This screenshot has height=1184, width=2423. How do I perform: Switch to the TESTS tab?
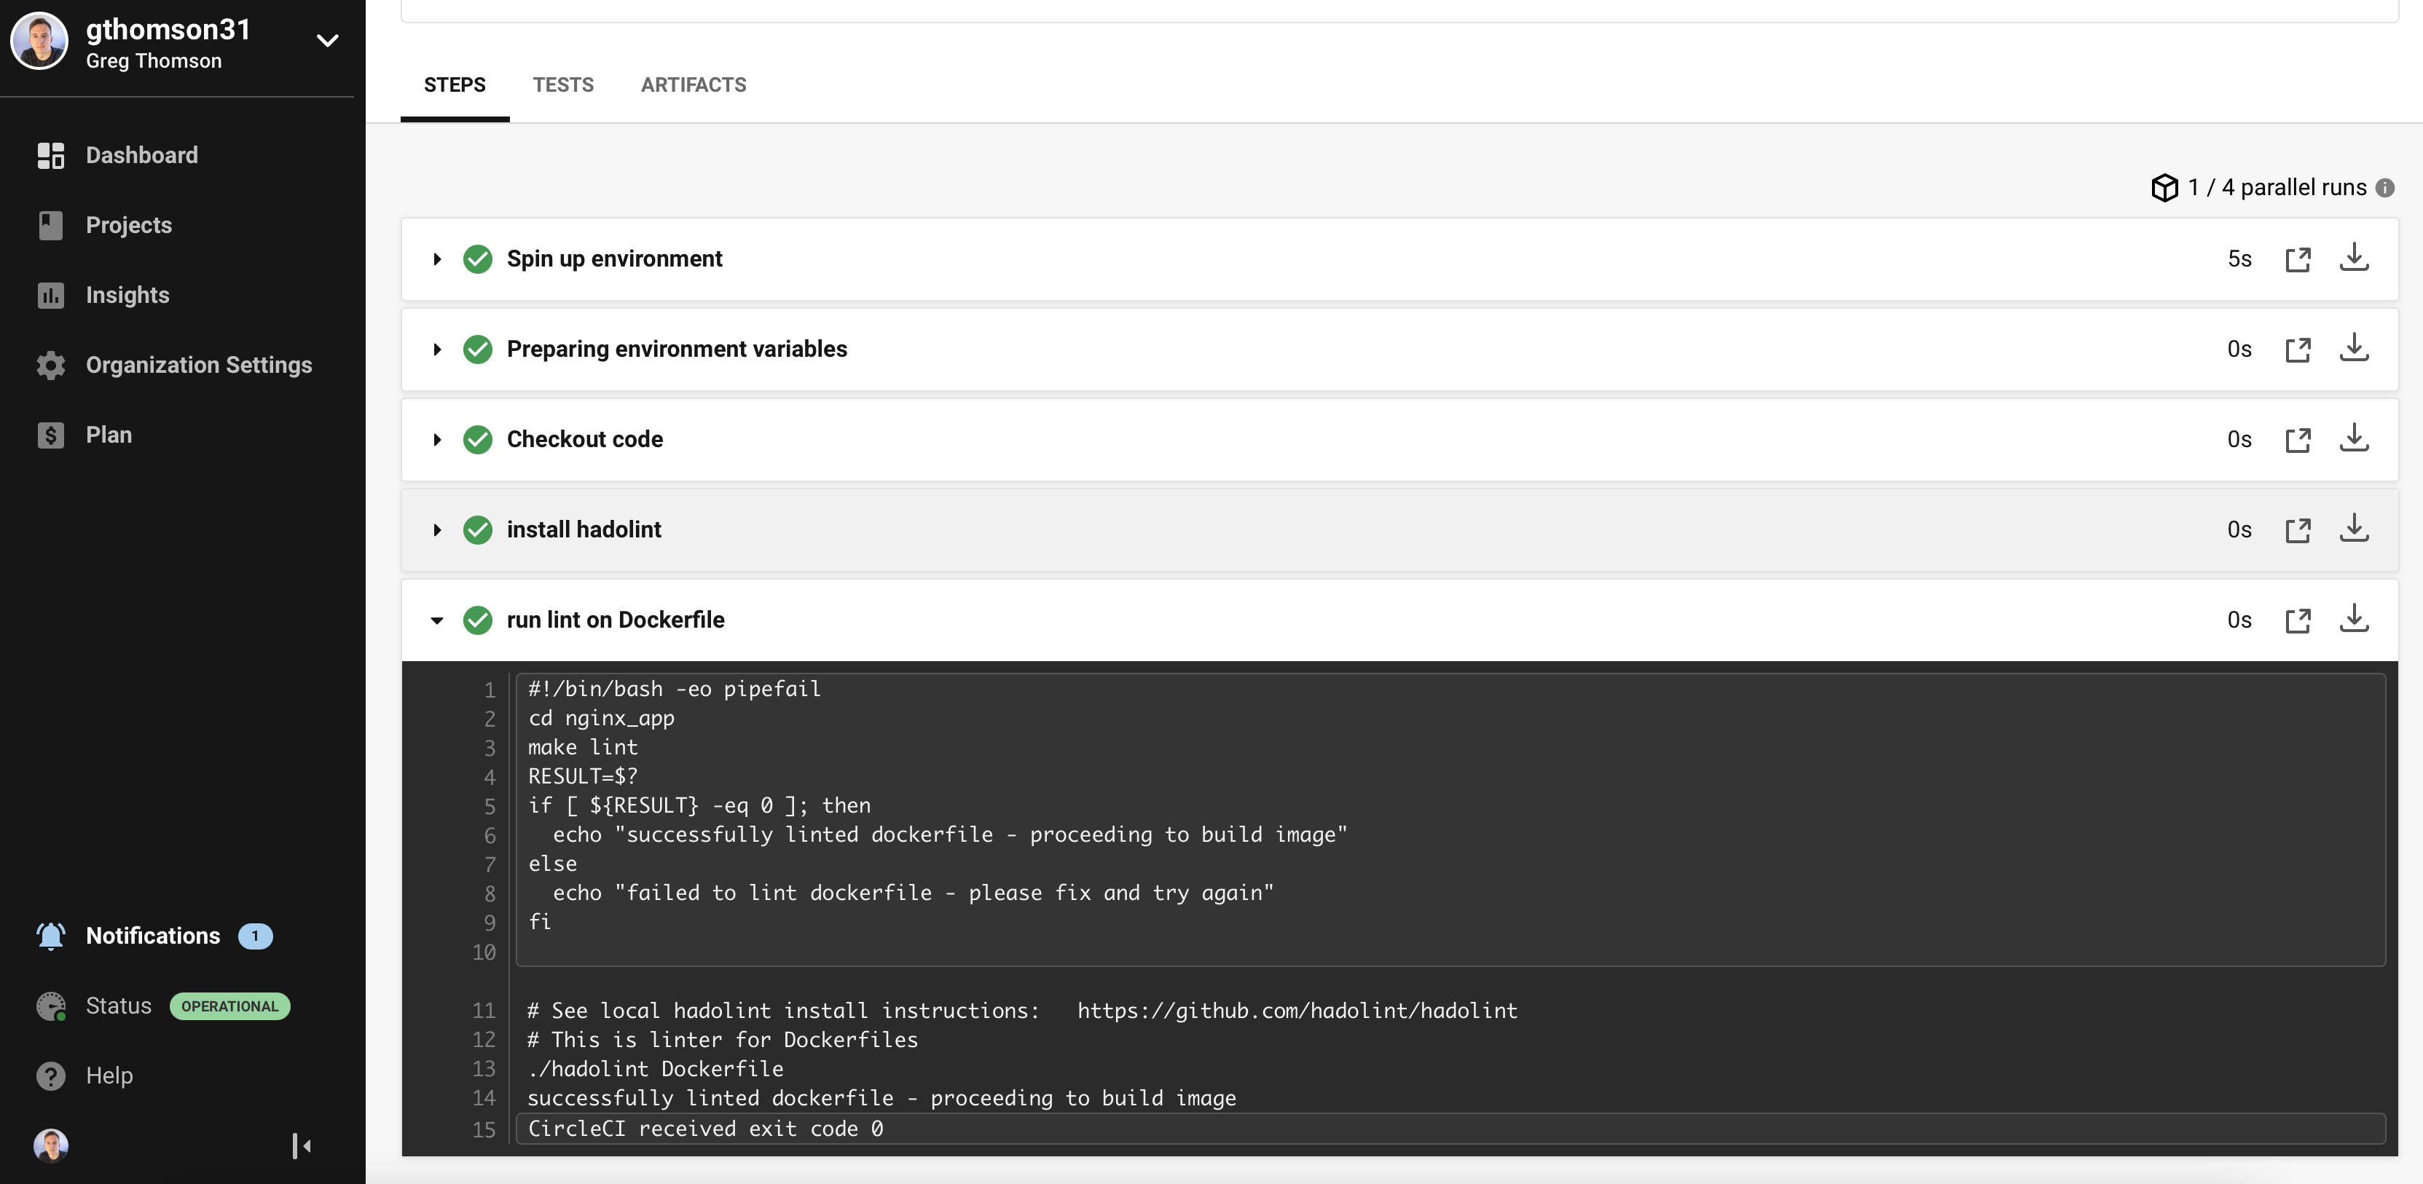pyautogui.click(x=562, y=84)
